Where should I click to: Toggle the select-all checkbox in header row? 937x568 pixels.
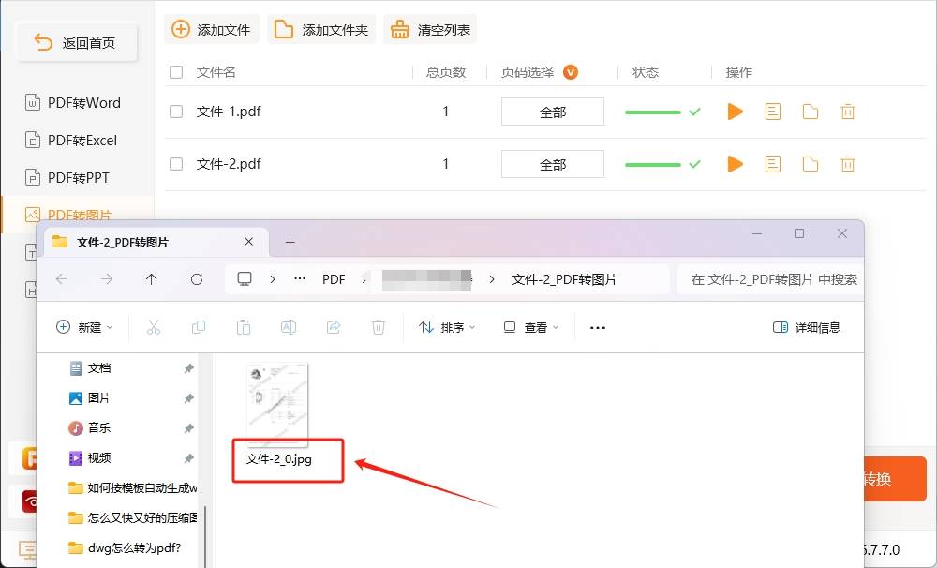pyautogui.click(x=175, y=72)
